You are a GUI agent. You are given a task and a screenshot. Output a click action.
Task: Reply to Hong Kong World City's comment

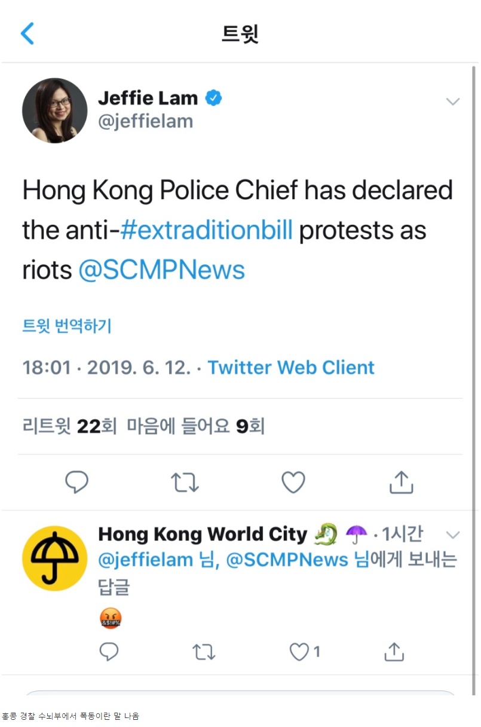tap(109, 652)
